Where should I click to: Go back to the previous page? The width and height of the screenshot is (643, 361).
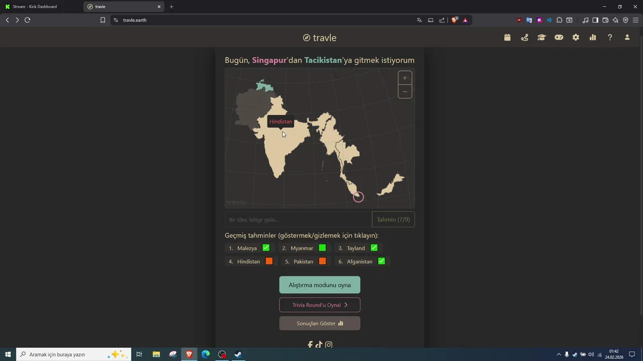(x=7, y=20)
